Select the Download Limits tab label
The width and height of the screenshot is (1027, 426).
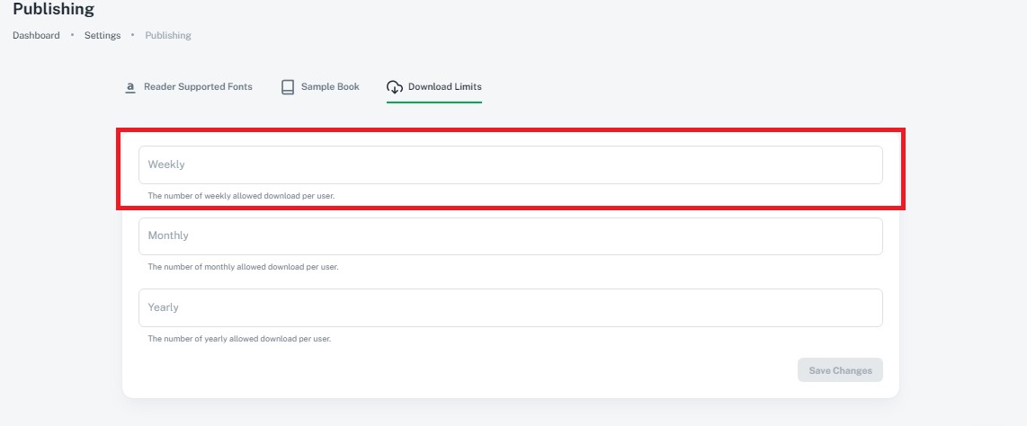click(x=445, y=86)
